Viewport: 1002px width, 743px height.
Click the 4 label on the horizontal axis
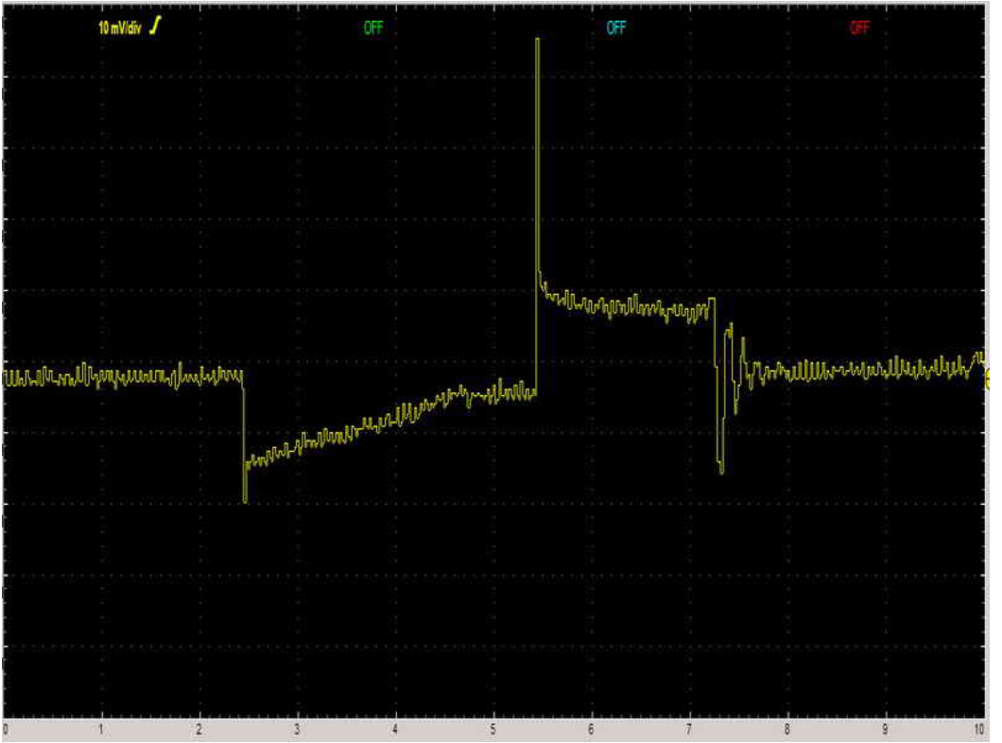395,730
